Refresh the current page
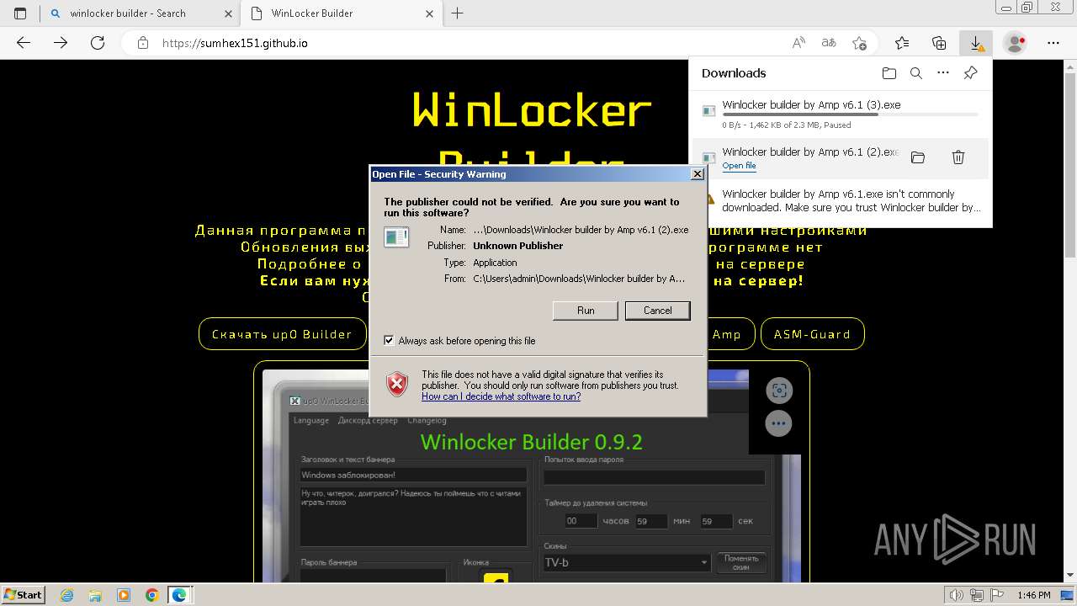This screenshot has height=606, width=1077. pyautogui.click(x=98, y=43)
